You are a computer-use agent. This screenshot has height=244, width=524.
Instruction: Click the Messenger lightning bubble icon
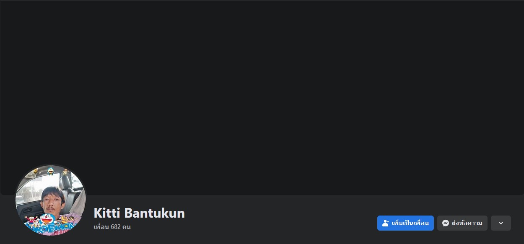pyautogui.click(x=446, y=223)
